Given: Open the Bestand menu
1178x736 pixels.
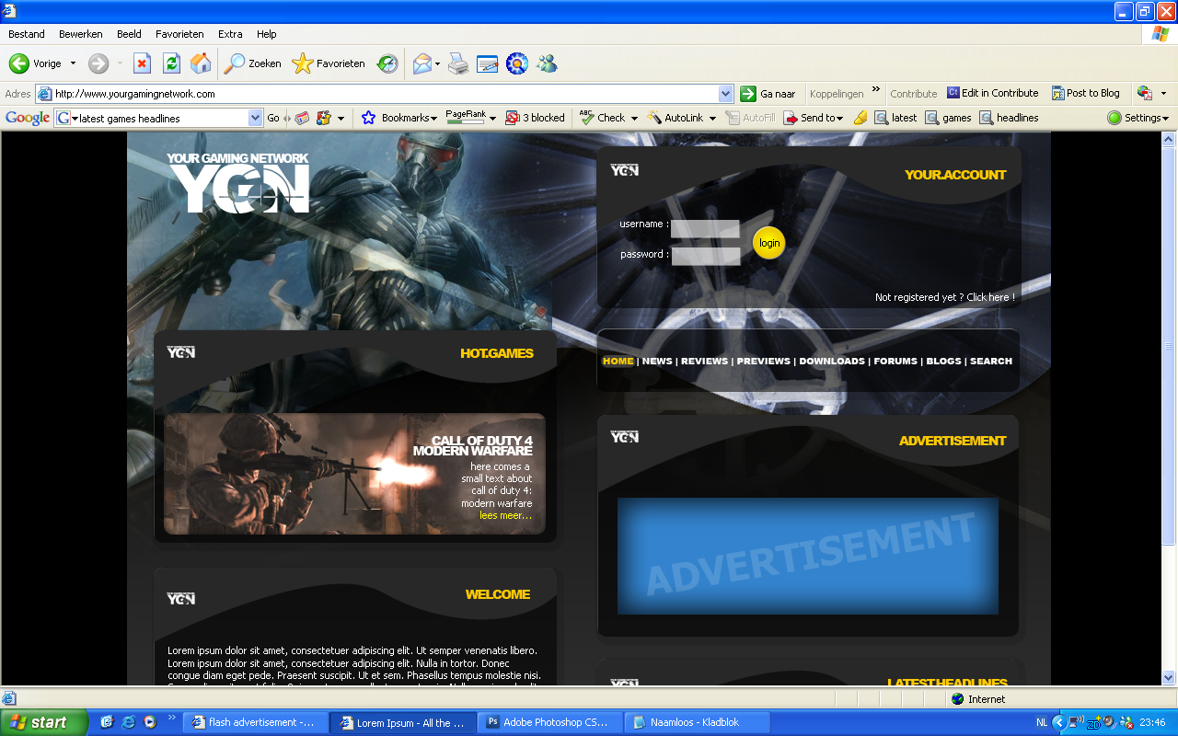Looking at the screenshot, I should click(27, 34).
